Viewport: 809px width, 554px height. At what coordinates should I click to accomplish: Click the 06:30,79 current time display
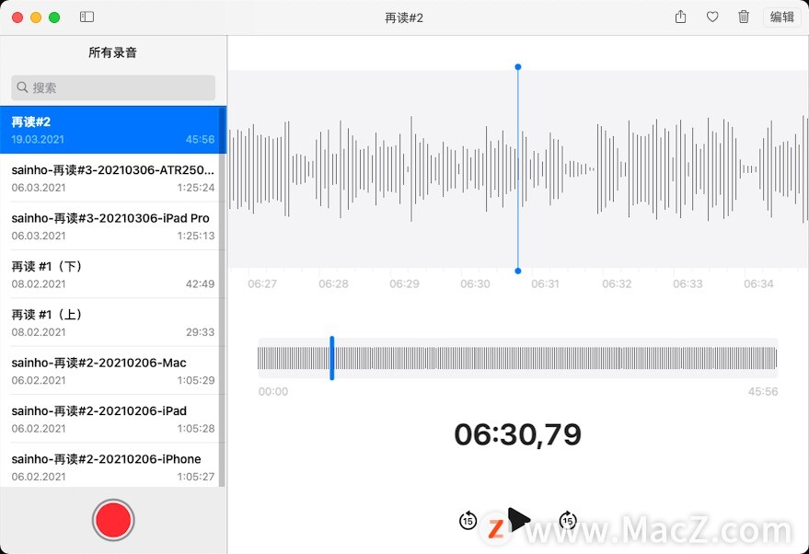coord(517,434)
